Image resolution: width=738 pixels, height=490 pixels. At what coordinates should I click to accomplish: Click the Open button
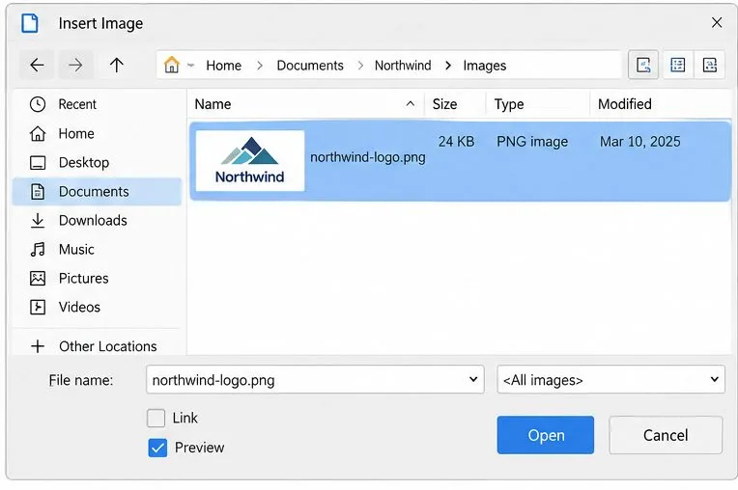pos(546,435)
